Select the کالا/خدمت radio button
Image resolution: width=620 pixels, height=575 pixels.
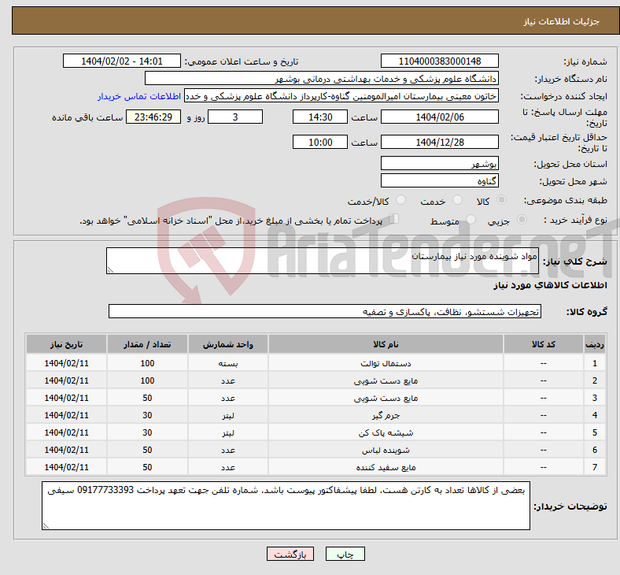(400, 200)
